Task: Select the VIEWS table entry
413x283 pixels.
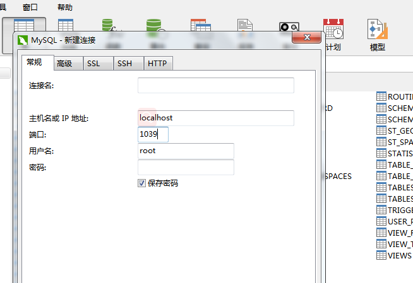Action: 394,255
